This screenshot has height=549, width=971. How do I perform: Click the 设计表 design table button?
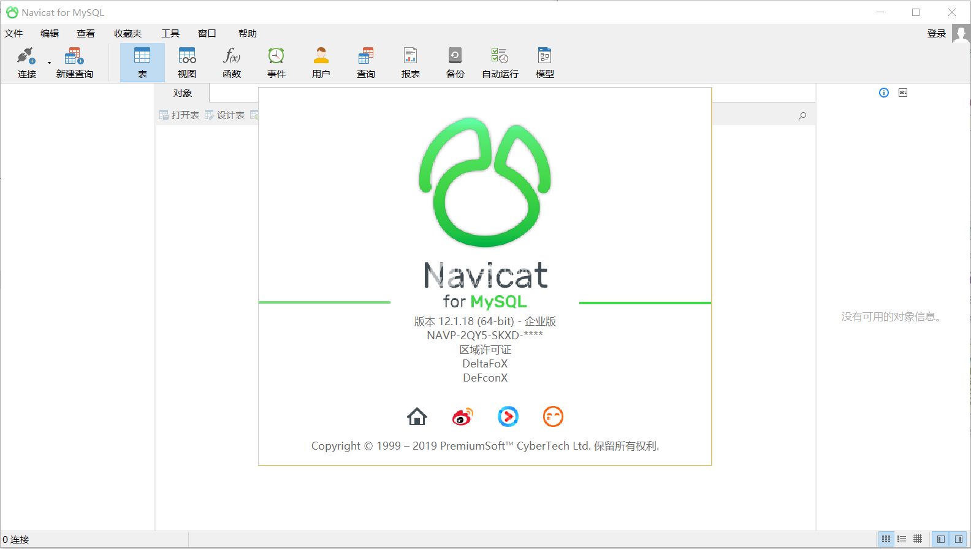224,115
